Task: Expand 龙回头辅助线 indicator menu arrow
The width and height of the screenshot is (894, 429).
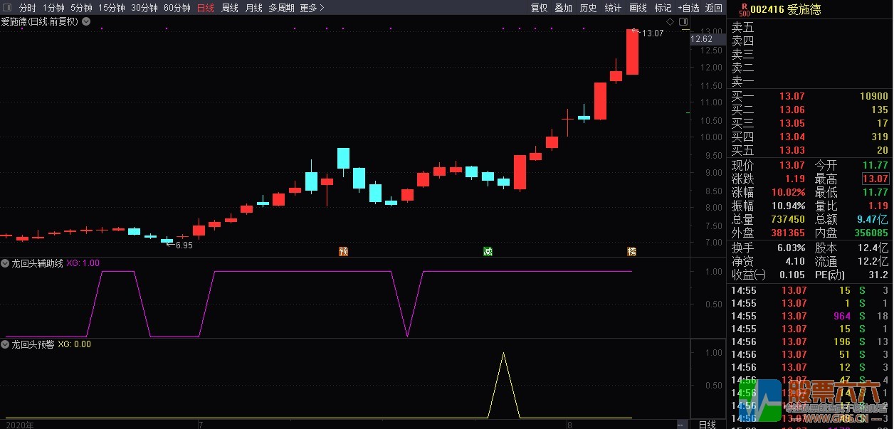Action: (6, 263)
